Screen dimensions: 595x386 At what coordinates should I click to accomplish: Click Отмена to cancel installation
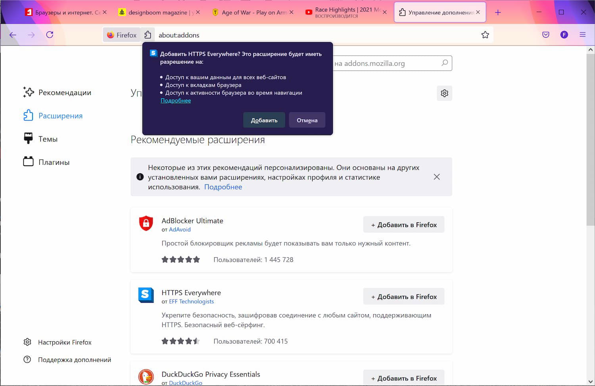pyautogui.click(x=307, y=120)
